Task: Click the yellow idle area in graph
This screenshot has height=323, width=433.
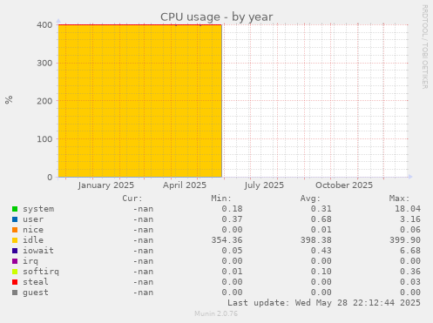Action: [x=140, y=101]
